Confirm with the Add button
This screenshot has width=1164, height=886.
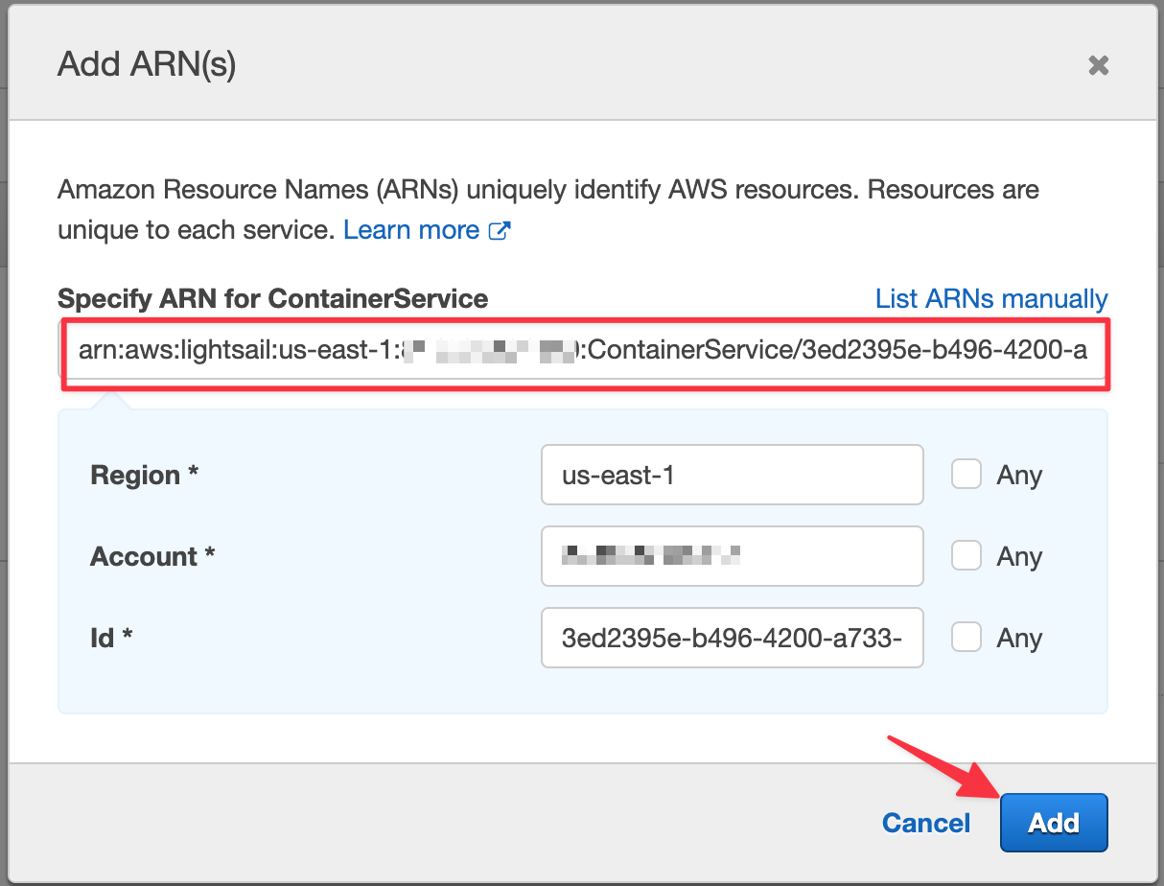pyautogui.click(x=1054, y=823)
